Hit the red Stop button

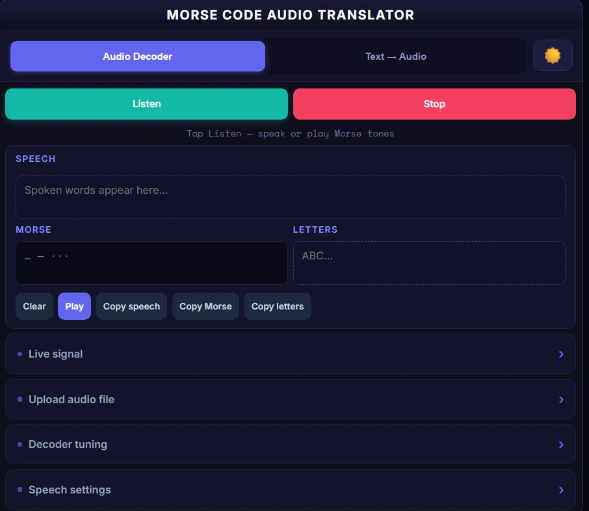434,104
